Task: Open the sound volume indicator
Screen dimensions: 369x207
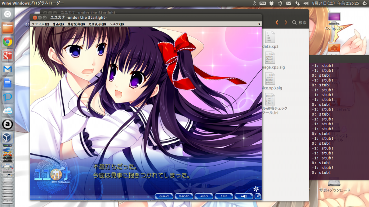Action: click(306, 3)
